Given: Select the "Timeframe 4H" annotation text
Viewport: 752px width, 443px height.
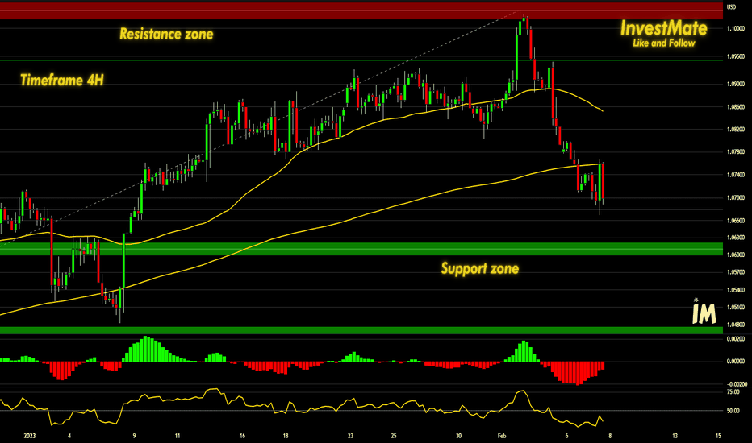Looking at the screenshot, I should coord(62,80).
